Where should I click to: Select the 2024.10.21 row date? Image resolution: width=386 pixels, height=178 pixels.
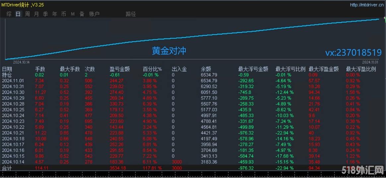point(13,133)
